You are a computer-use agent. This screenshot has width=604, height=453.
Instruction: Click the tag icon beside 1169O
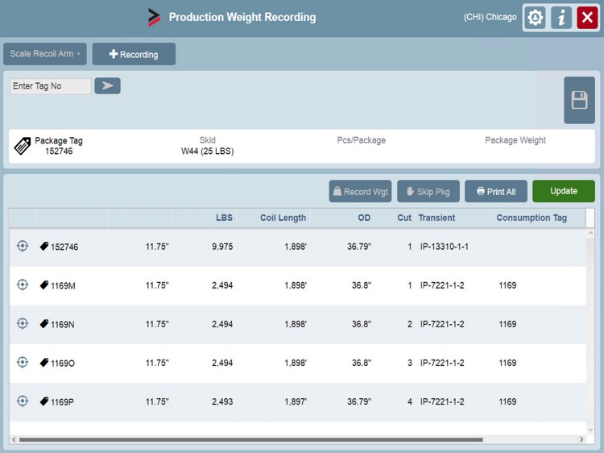point(44,363)
